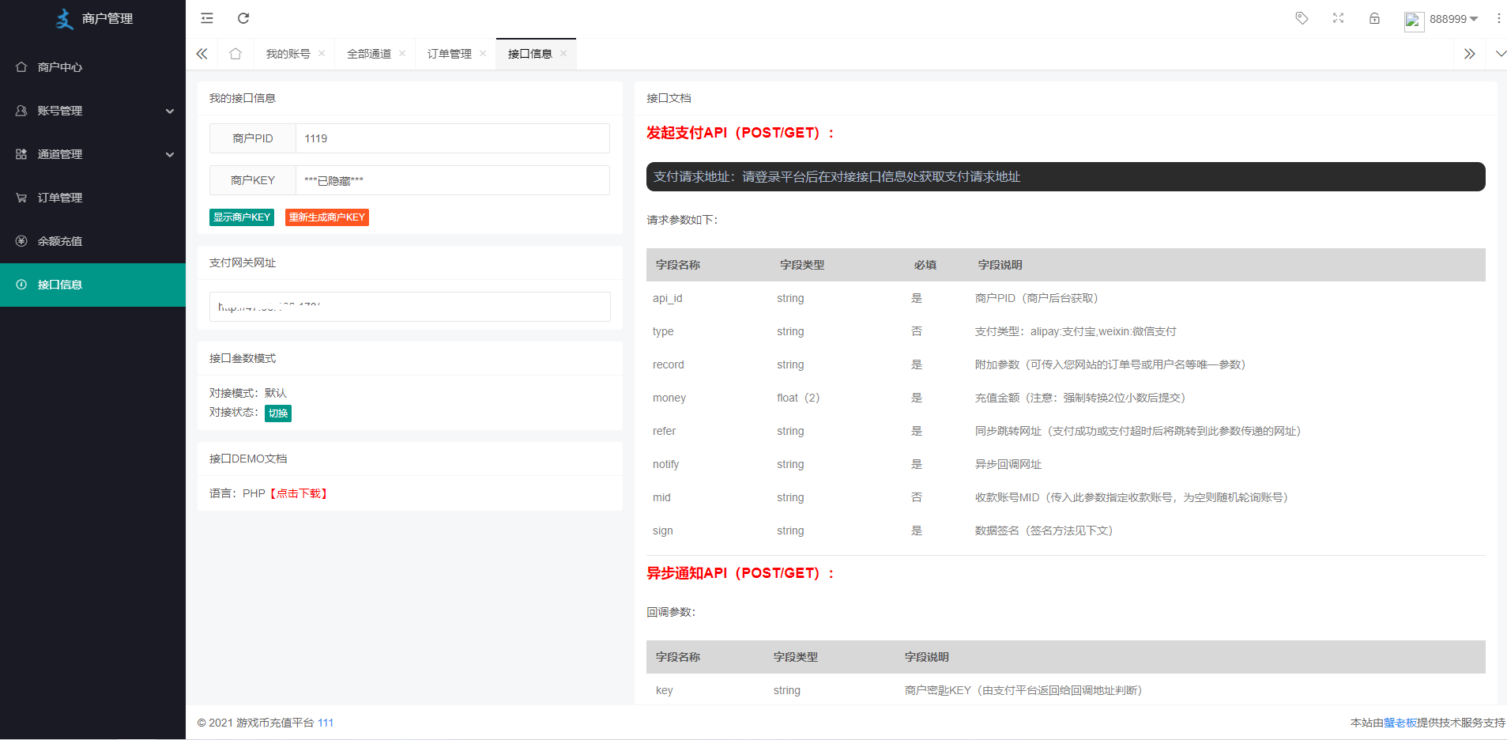Expand the 通道管理 sidebar menu

[x=92, y=154]
